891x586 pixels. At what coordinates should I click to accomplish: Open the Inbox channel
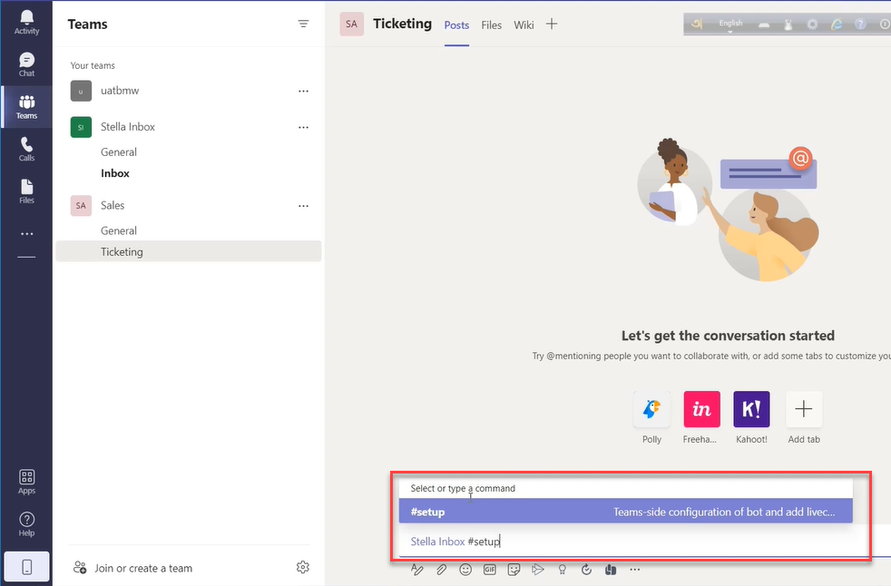[115, 173]
